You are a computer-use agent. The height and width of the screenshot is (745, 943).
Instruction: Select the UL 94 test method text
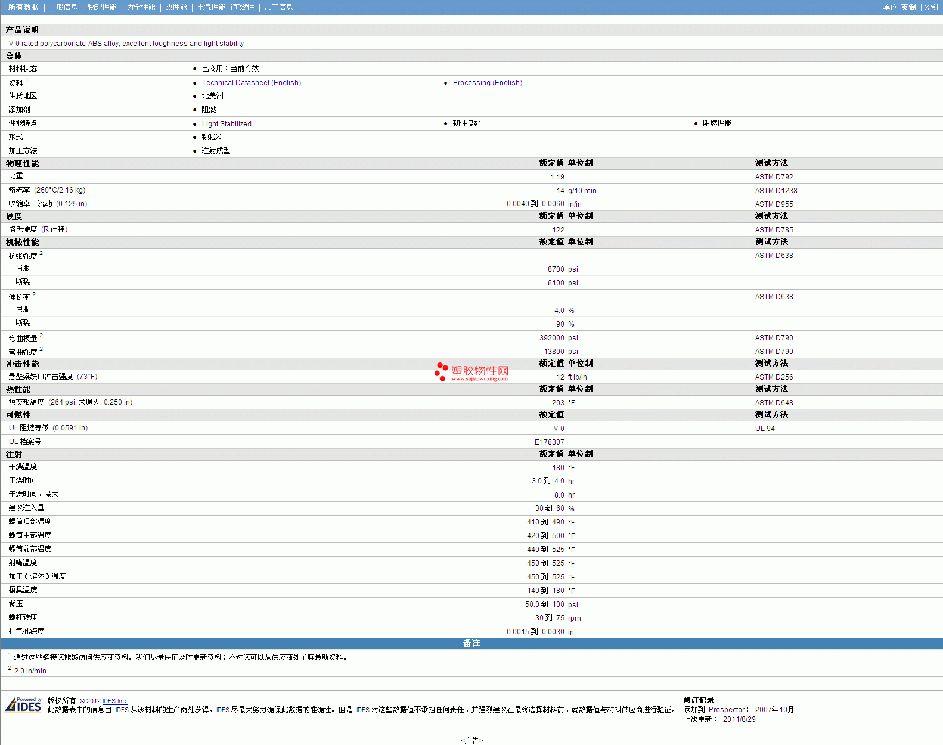tap(765, 429)
